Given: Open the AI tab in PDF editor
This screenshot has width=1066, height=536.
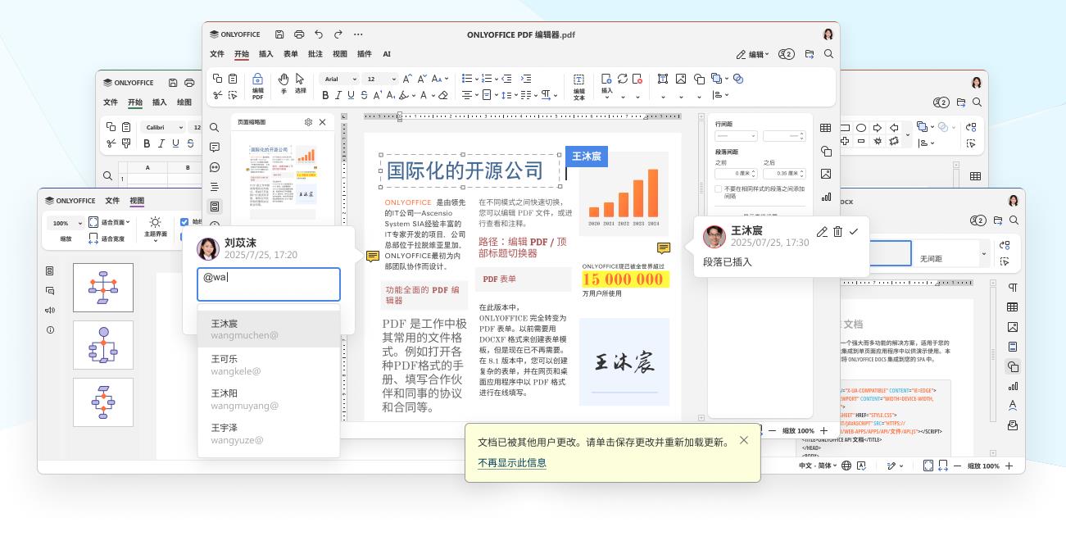Looking at the screenshot, I should 387,54.
